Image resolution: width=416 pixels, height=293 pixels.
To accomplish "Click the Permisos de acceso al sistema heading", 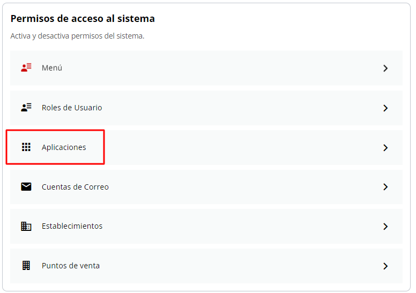I will (x=83, y=19).
